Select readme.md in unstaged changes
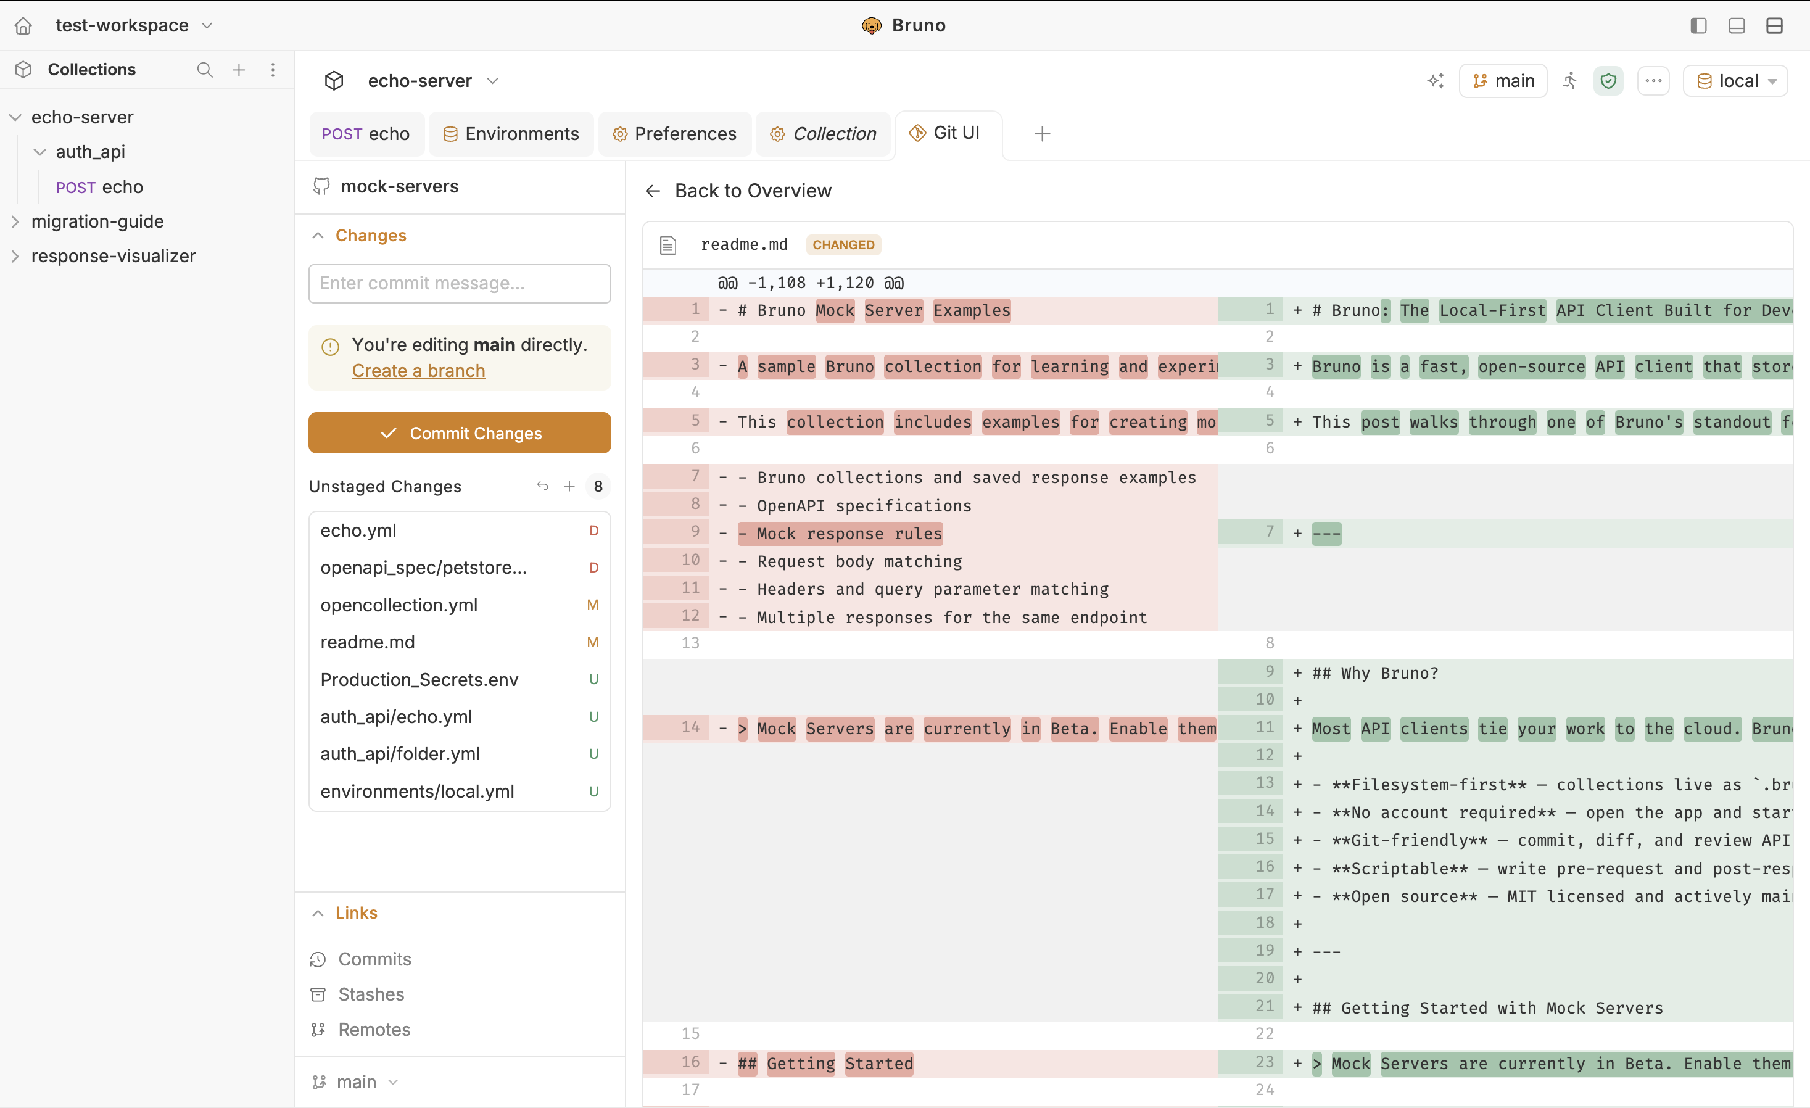This screenshot has height=1108, width=1810. point(460,643)
